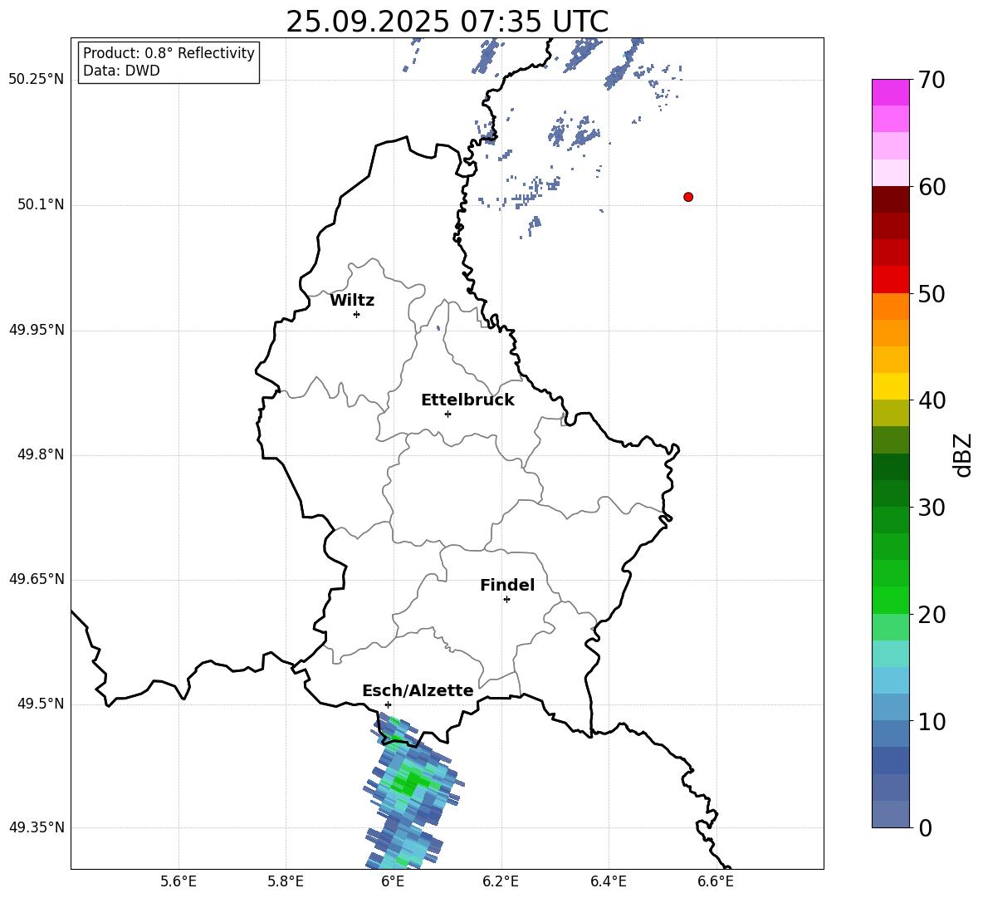
Task: Click the dBZ colorbar axis label
Action: coord(964,454)
